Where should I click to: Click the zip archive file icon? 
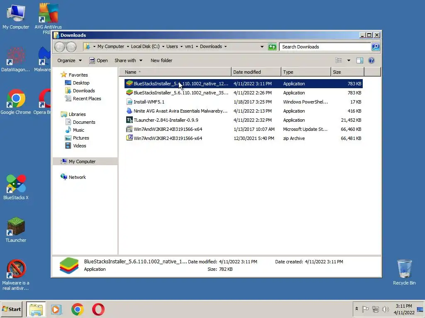pyautogui.click(x=129, y=138)
